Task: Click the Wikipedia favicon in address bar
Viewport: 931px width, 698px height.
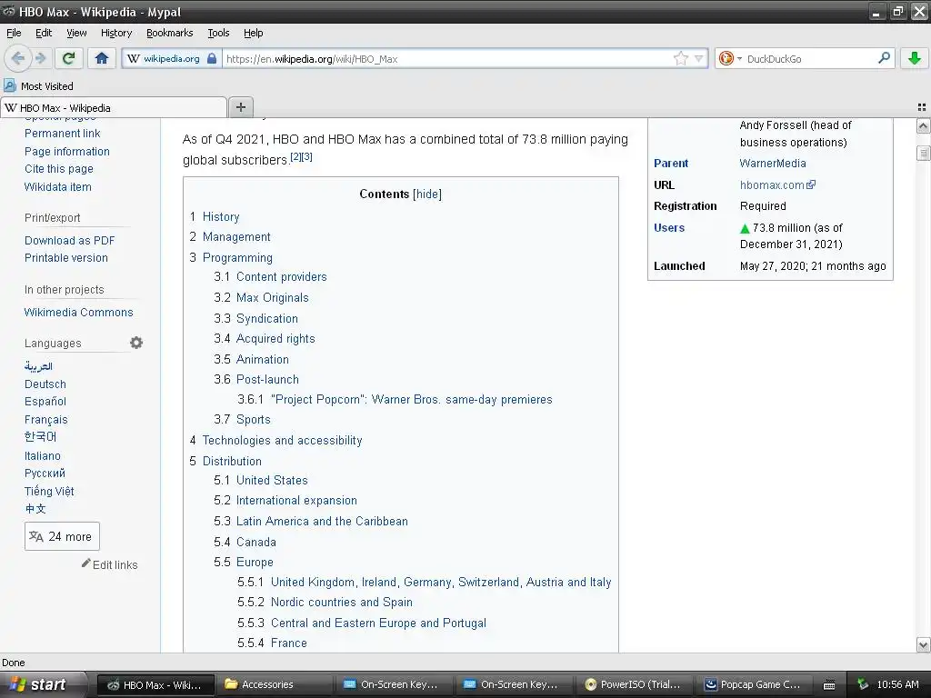Action: [x=134, y=58]
